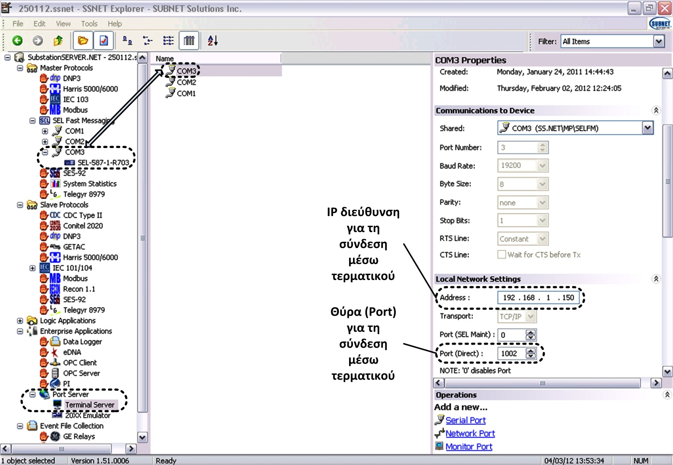
Task: Click the Monitor Port link
Action: (469, 447)
